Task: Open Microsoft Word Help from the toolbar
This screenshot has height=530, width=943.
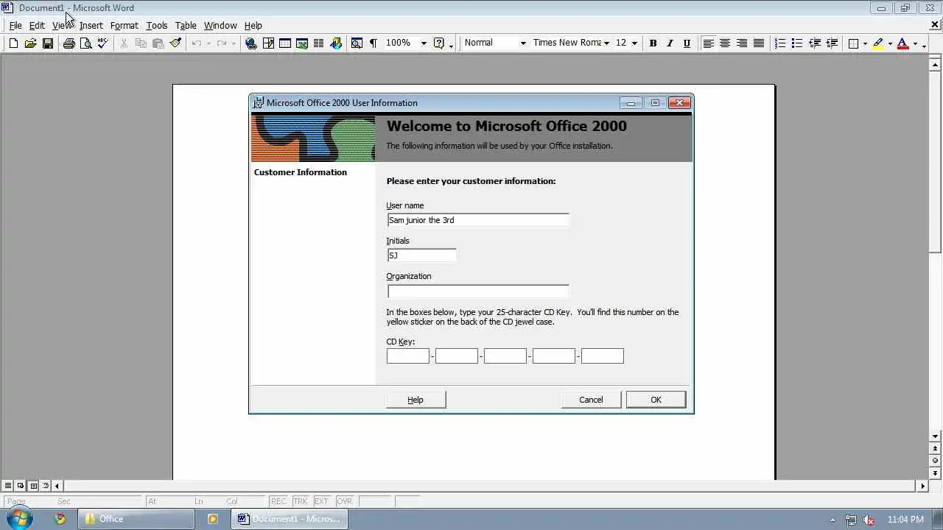Action: 439,43
